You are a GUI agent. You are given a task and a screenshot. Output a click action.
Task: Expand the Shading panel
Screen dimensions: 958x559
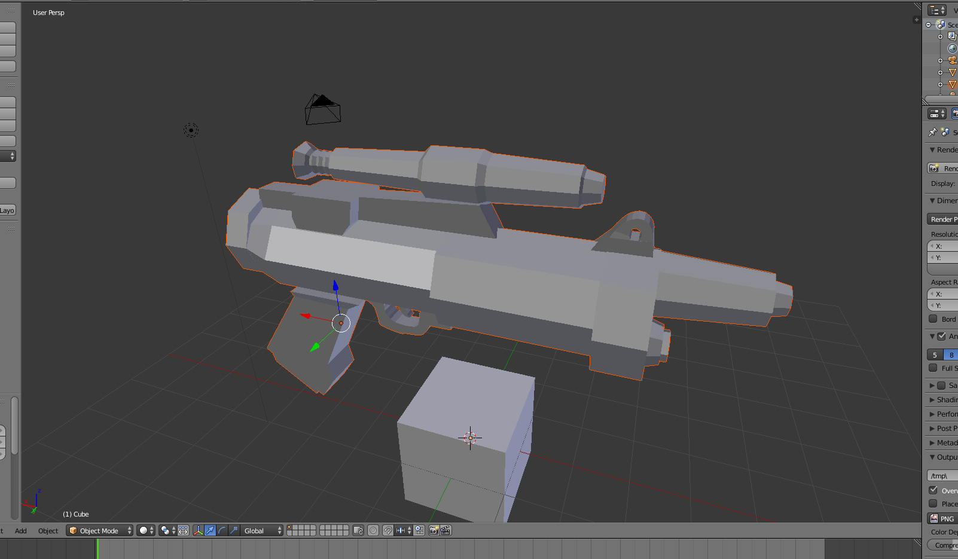[x=945, y=399]
